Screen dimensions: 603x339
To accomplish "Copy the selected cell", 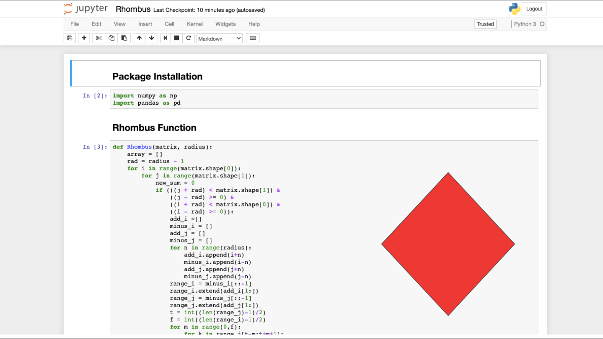I will click(x=111, y=38).
